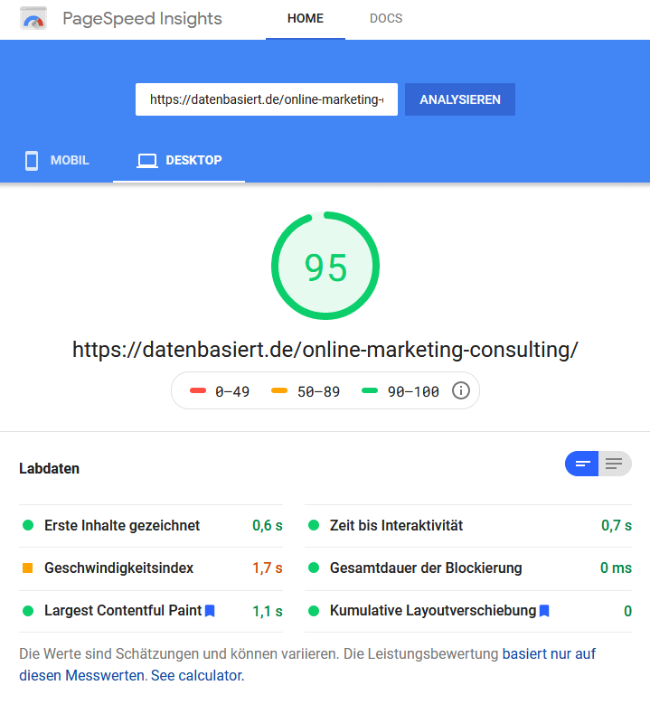Click the 0,6 s first paint value

[x=268, y=525]
